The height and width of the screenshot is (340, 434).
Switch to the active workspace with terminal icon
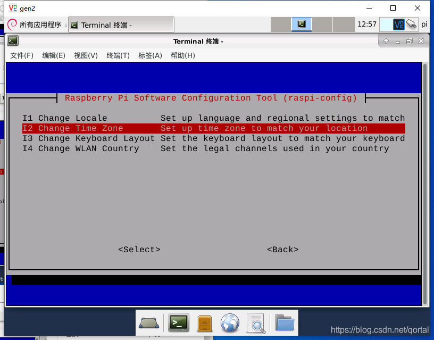click(302, 24)
